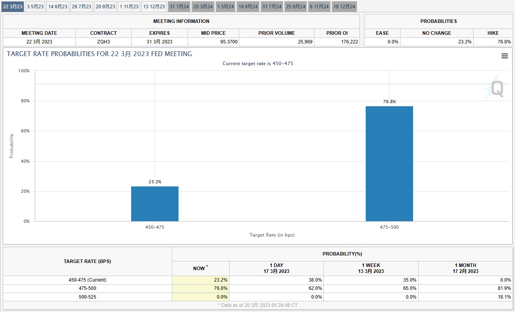Select the 31 1月24 meeting tab
Screen dimensions: 515x312
coord(179,7)
